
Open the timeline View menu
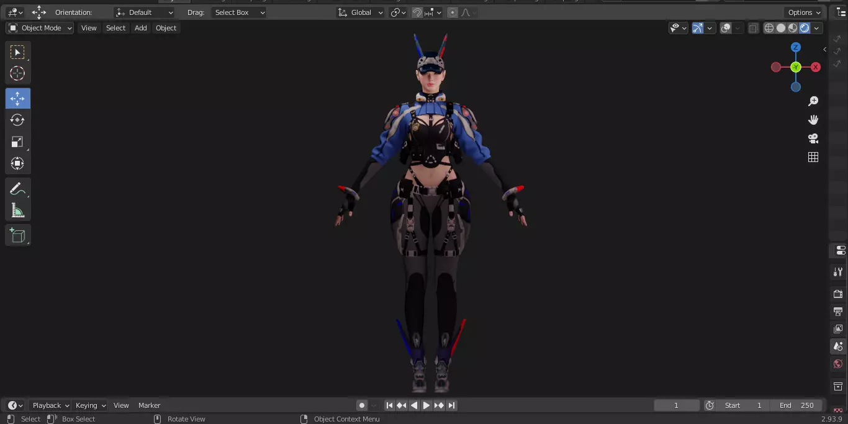pyautogui.click(x=121, y=405)
